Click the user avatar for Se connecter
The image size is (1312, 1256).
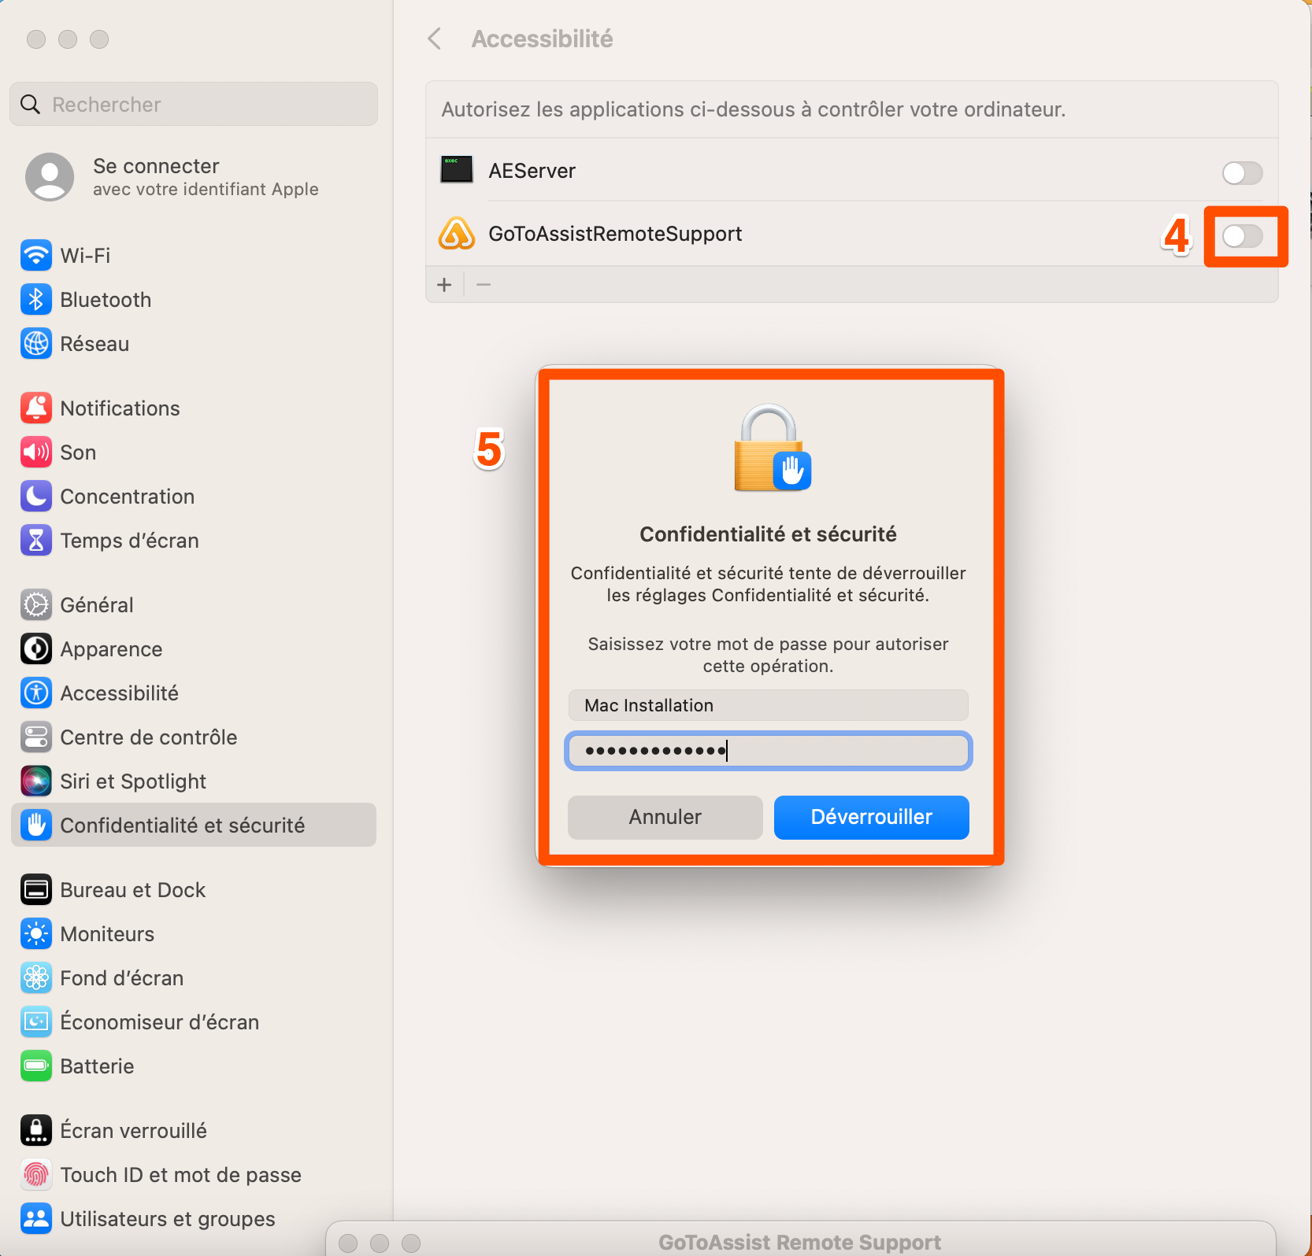(x=50, y=176)
